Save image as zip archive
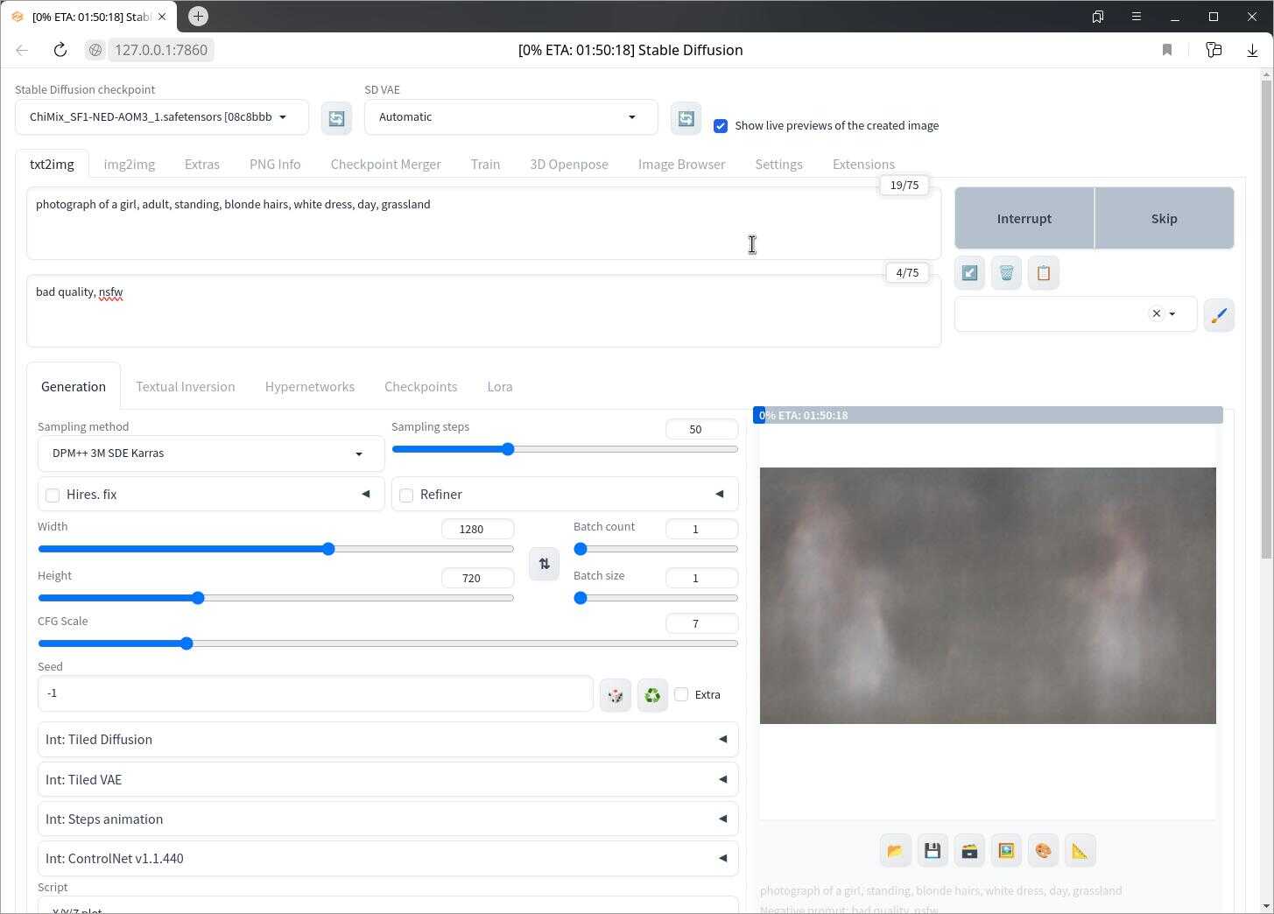This screenshot has width=1274, height=914. (969, 851)
